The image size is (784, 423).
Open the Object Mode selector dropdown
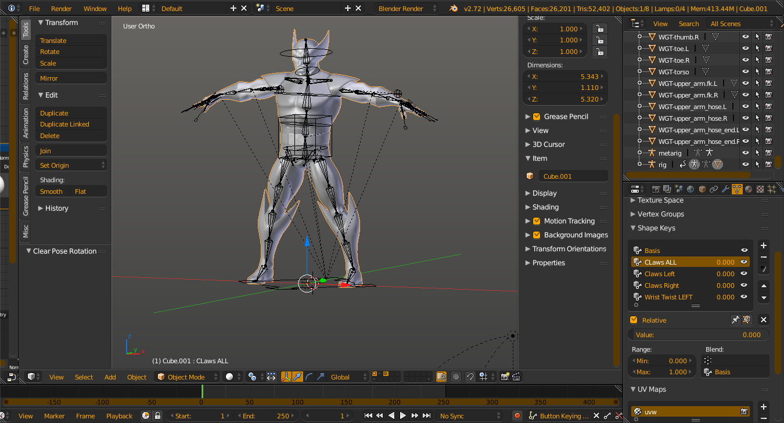point(188,377)
